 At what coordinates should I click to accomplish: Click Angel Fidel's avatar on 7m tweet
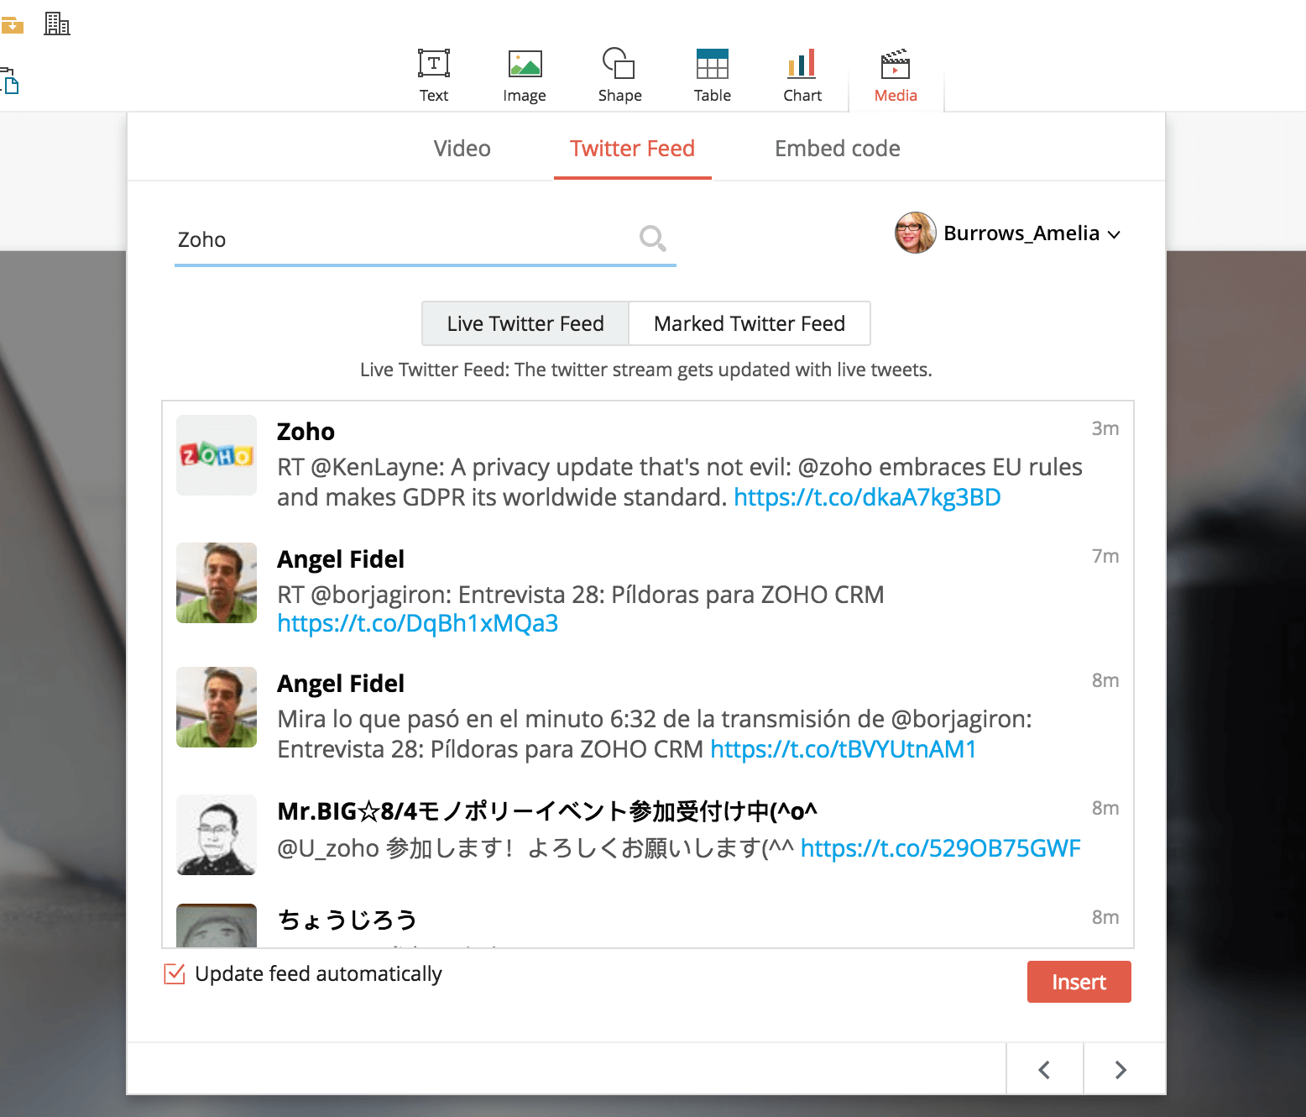pyautogui.click(x=217, y=583)
